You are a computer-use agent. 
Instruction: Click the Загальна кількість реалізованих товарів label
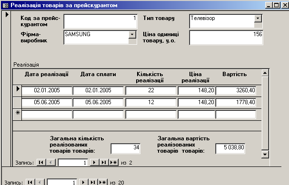tap(77, 145)
